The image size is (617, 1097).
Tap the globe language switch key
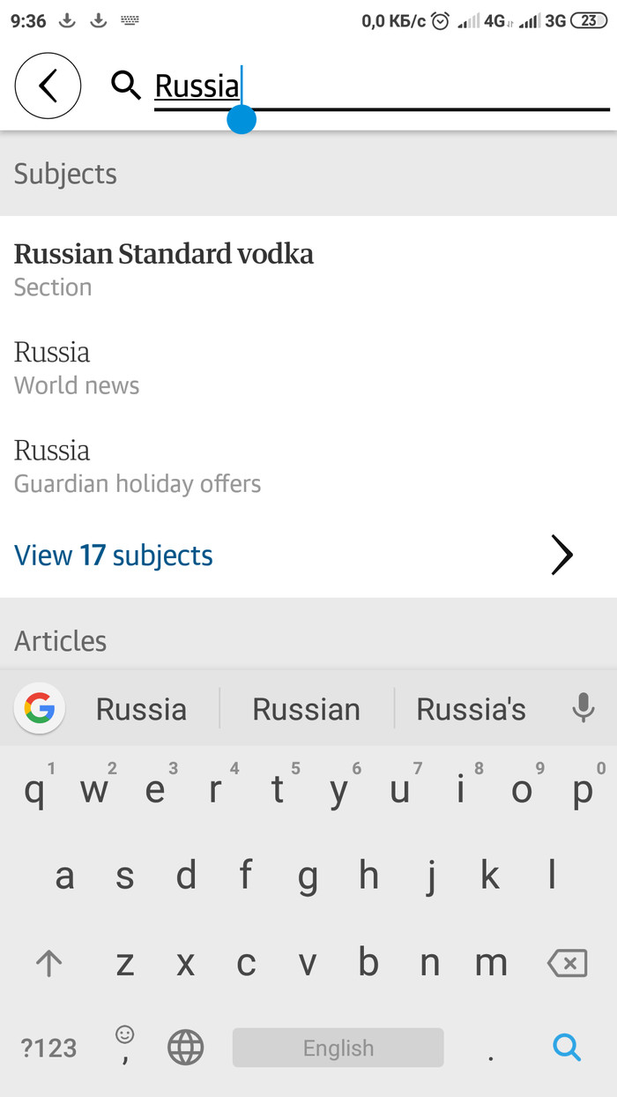(x=185, y=1048)
